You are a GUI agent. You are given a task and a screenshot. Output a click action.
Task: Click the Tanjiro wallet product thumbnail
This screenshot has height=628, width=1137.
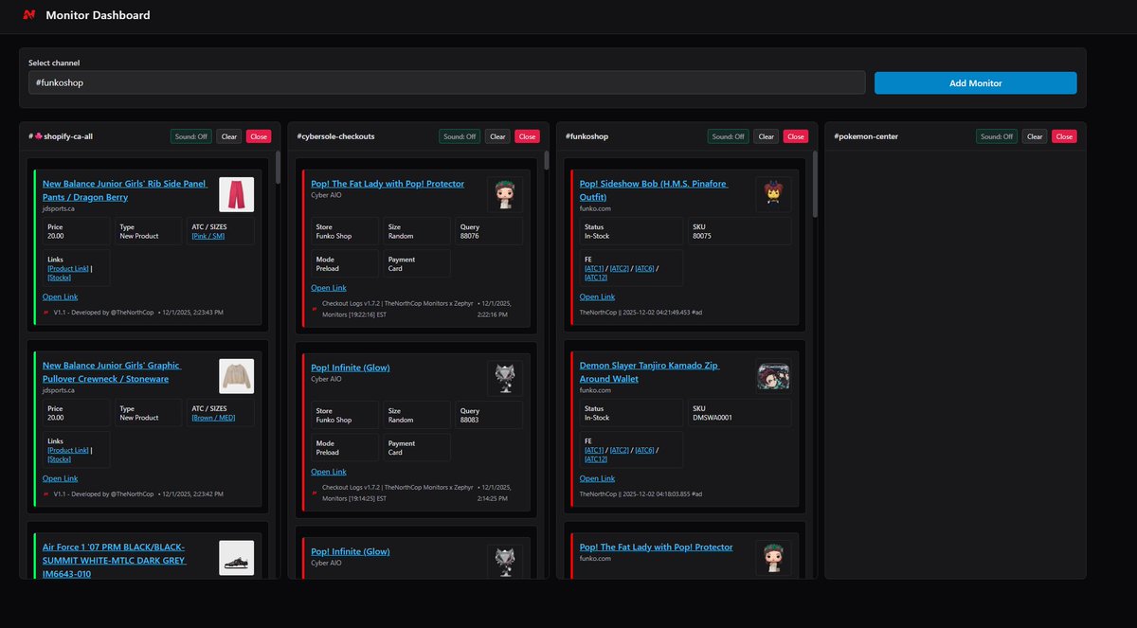click(773, 376)
